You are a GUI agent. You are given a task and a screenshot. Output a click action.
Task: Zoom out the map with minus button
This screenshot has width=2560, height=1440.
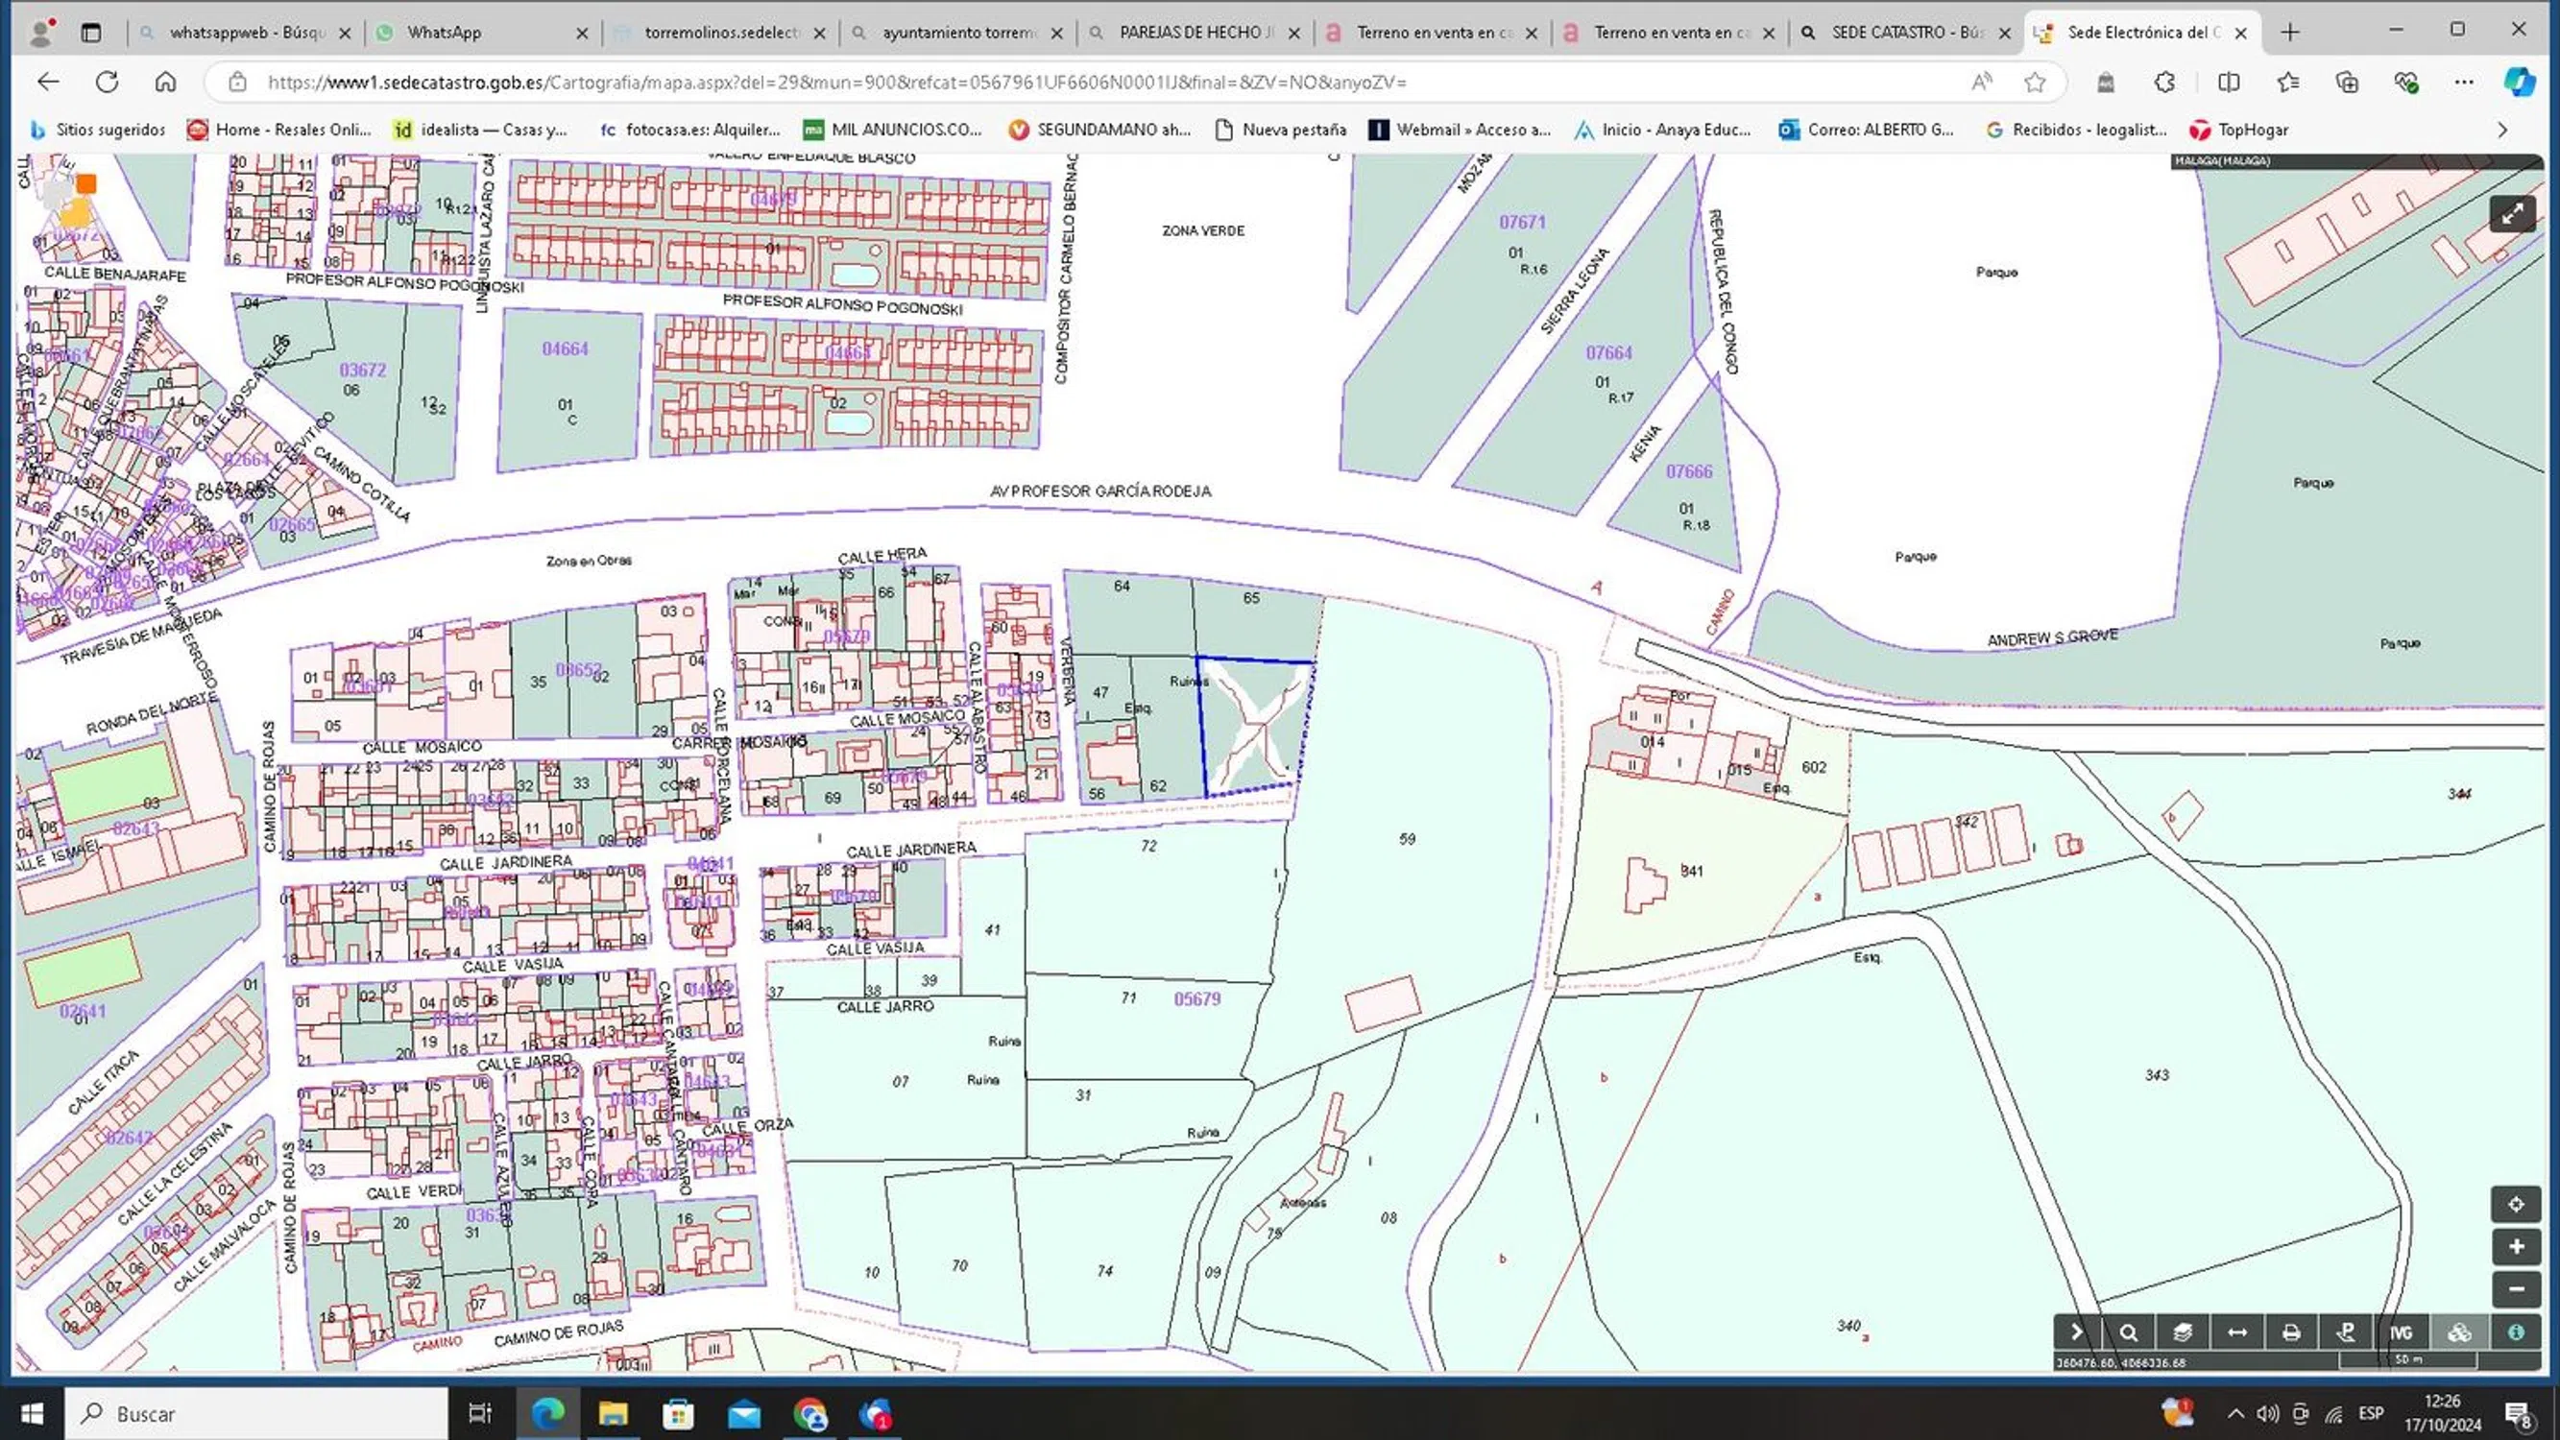tap(2515, 1290)
